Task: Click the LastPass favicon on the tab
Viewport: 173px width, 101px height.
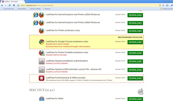Action: 3,2
